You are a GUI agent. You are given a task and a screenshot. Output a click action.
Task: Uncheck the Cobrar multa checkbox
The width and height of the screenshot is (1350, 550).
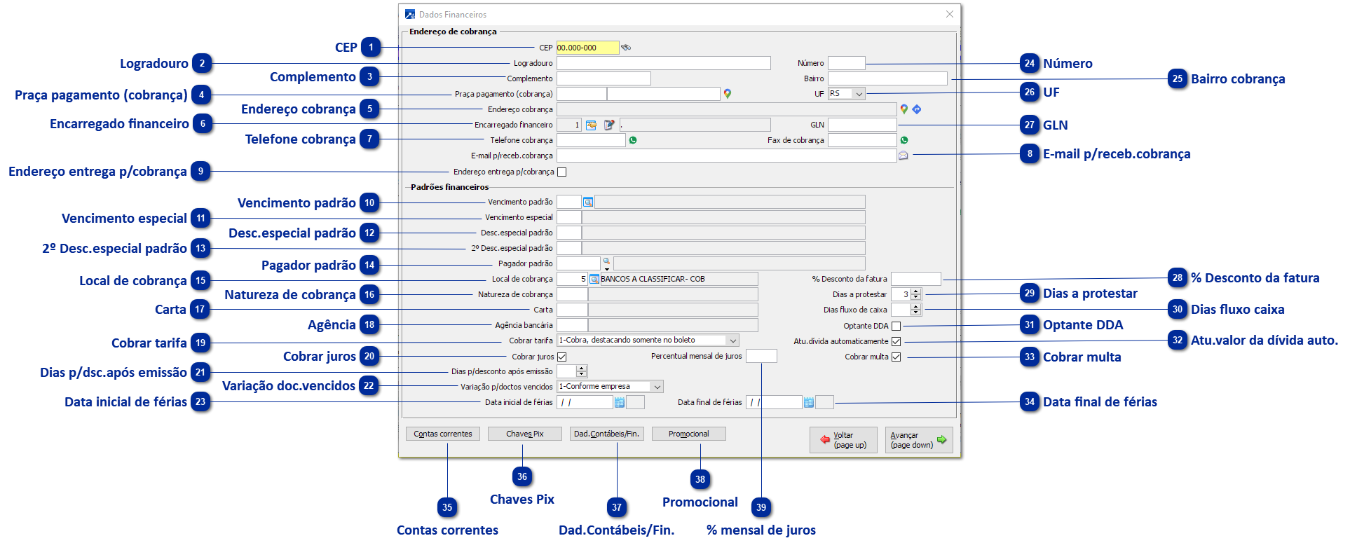pos(896,357)
